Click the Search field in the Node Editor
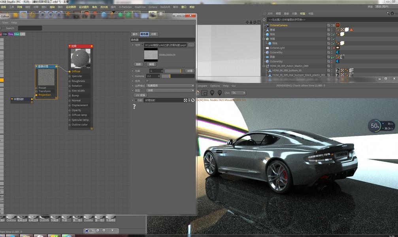Image resolution: width=398 pixels, height=237 pixels. coord(30,28)
